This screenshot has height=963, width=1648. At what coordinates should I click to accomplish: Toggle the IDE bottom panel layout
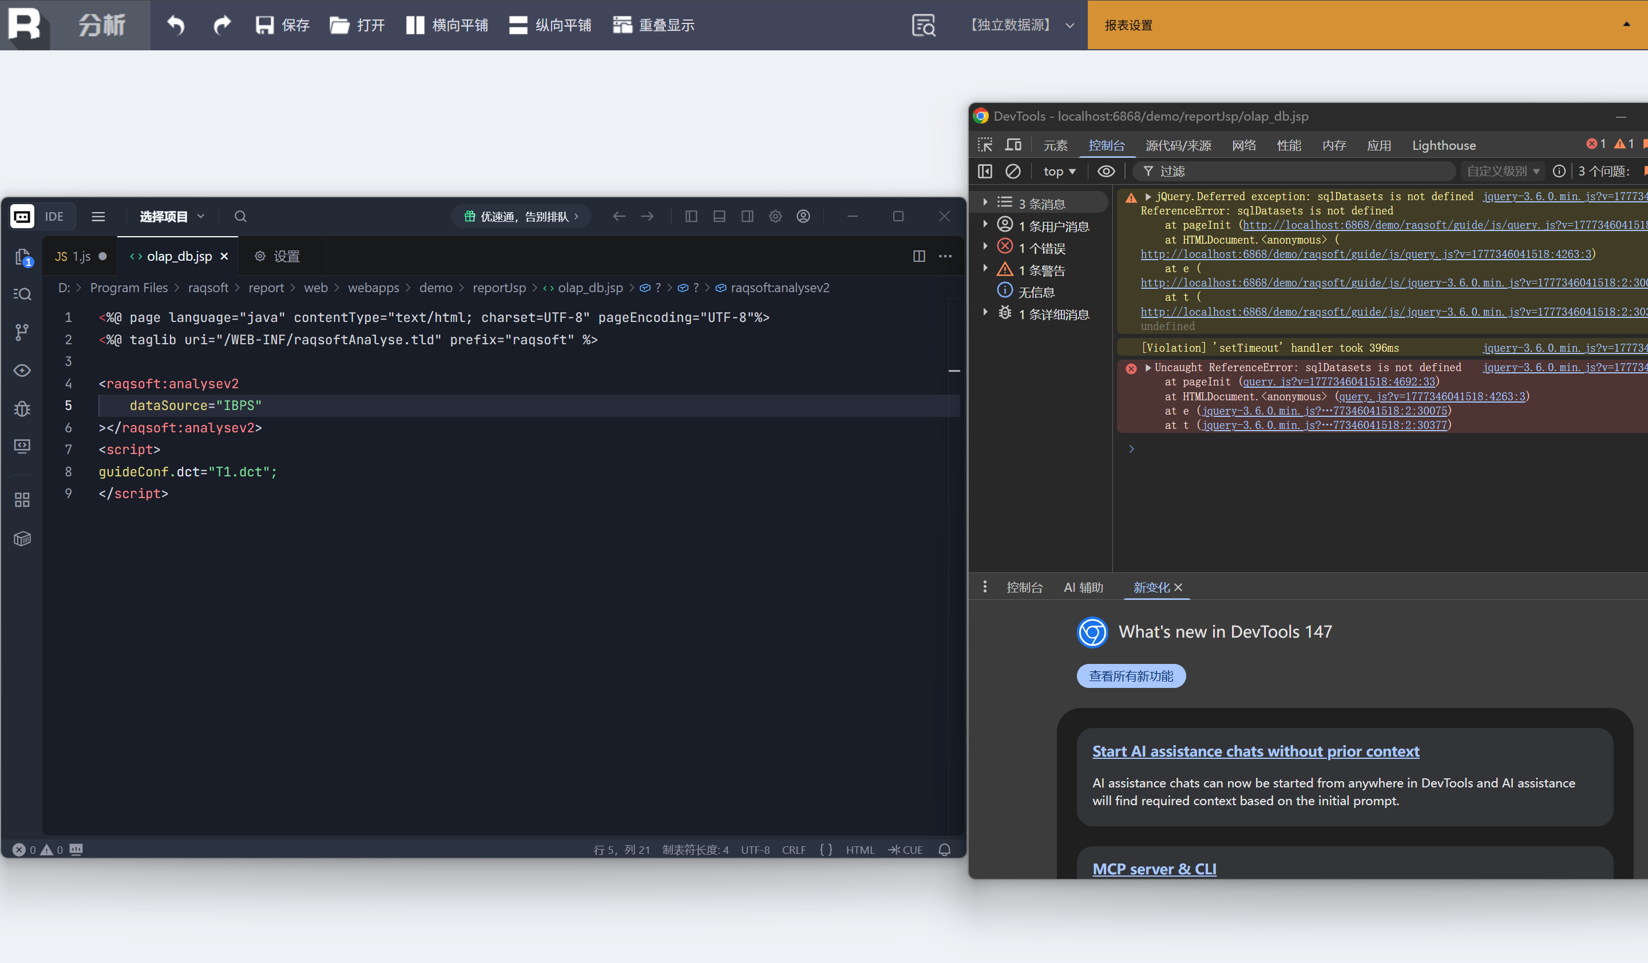pyautogui.click(x=719, y=216)
